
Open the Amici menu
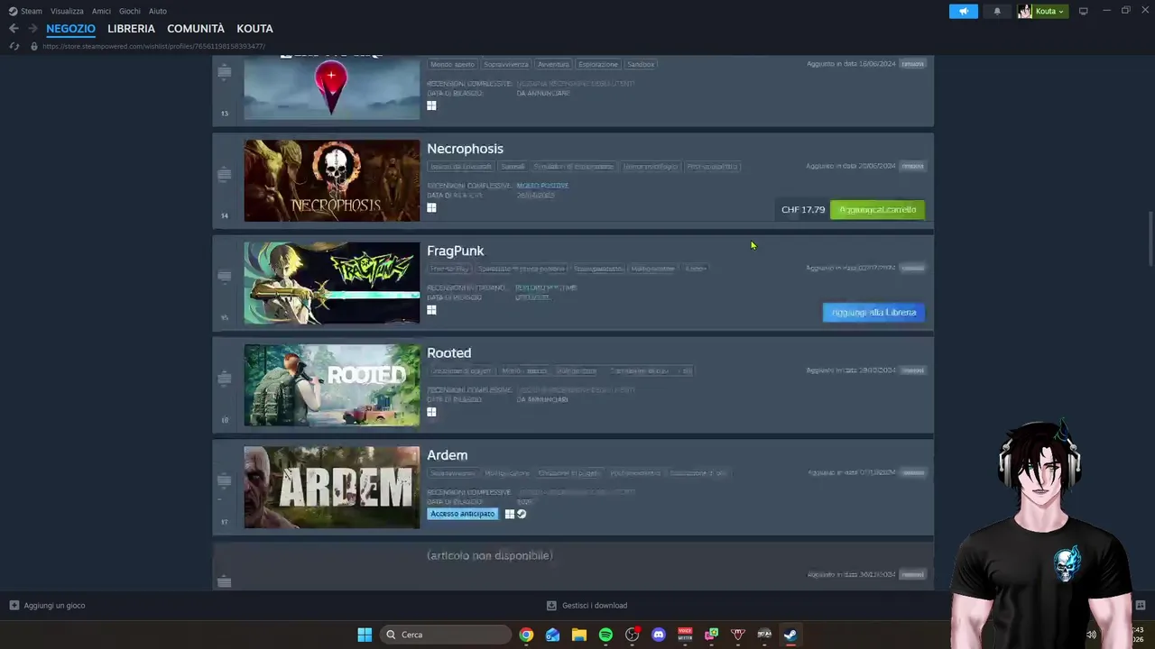(101, 11)
